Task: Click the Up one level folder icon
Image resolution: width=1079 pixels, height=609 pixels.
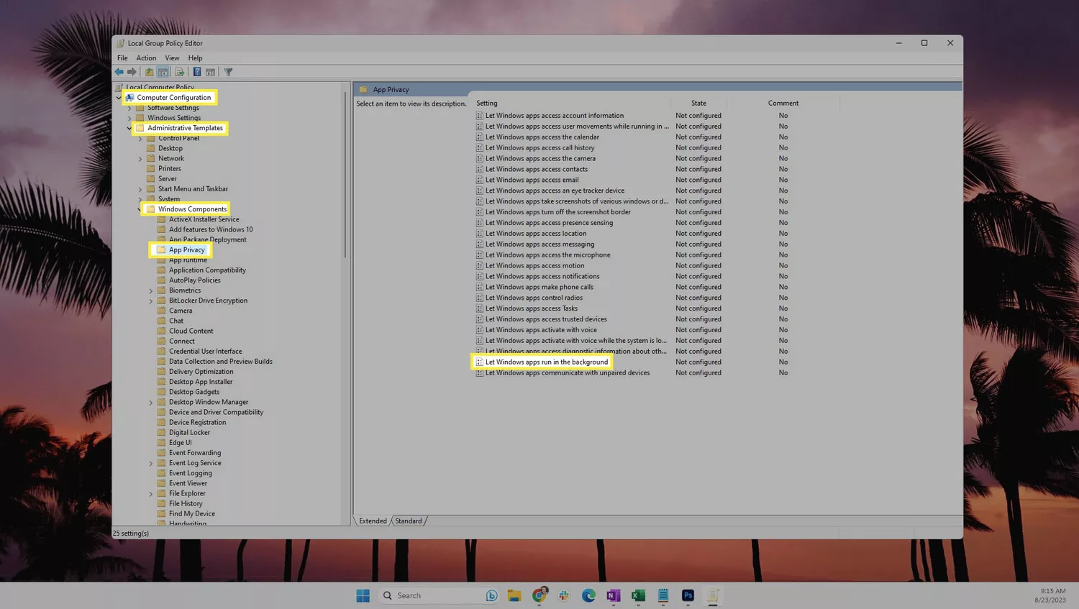Action: (x=149, y=72)
